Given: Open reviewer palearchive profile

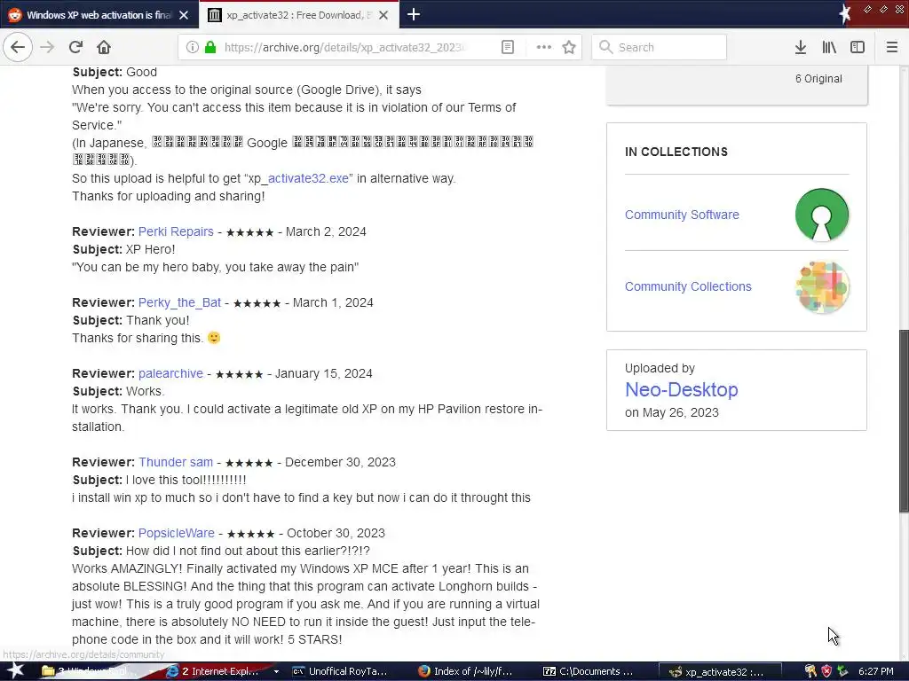Looking at the screenshot, I should pyautogui.click(x=170, y=373).
